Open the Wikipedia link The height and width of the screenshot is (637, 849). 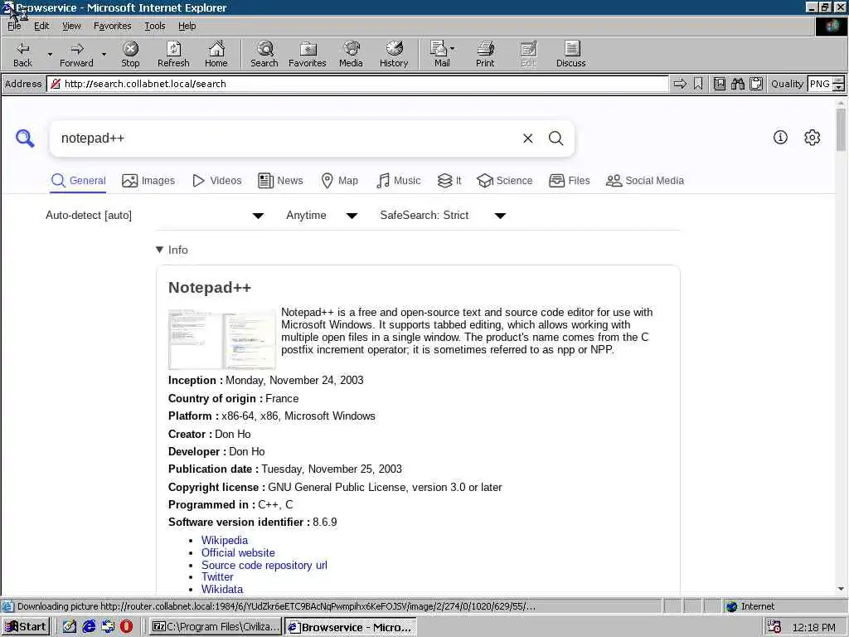(x=224, y=540)
